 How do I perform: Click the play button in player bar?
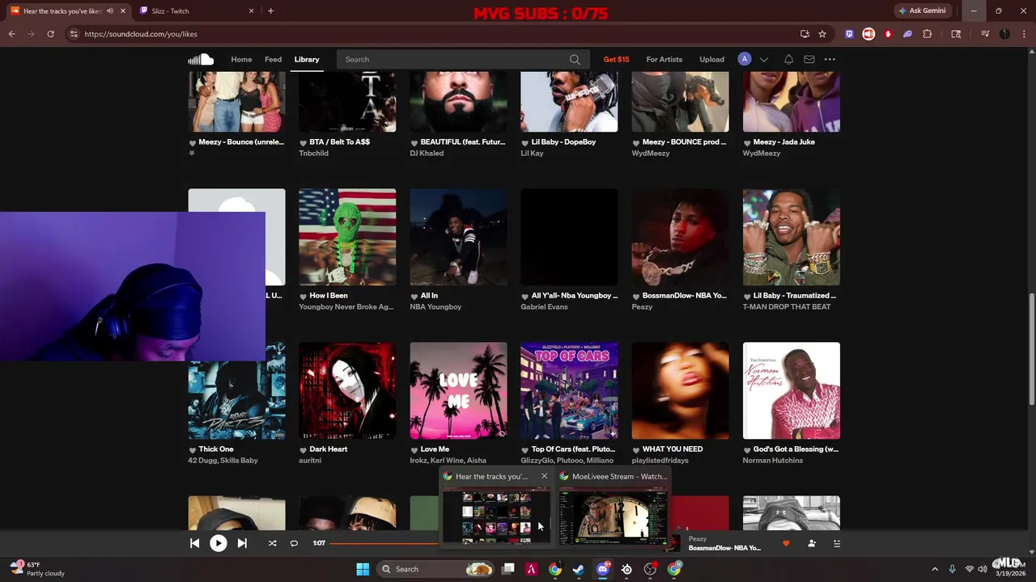coord(219,543)
